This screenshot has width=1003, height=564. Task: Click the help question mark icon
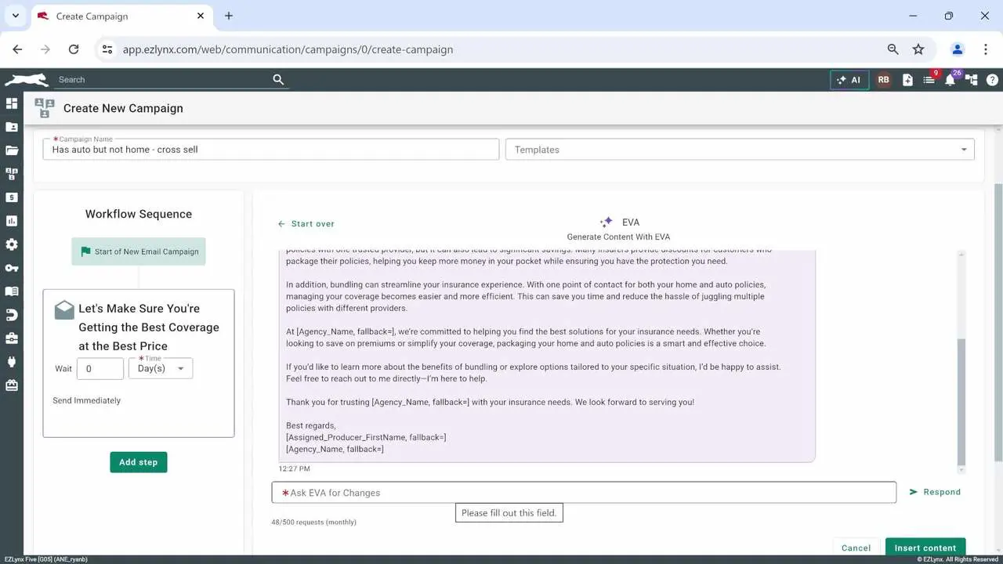pyautogui.click(x=992, y=80)
